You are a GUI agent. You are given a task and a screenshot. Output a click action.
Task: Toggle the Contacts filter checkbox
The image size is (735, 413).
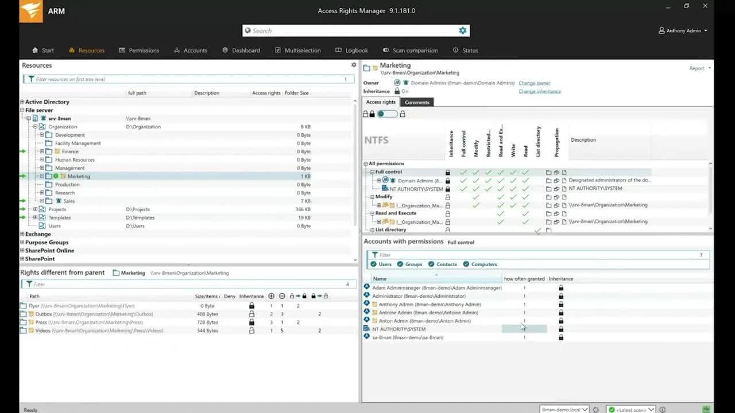[x=431, y=264]
